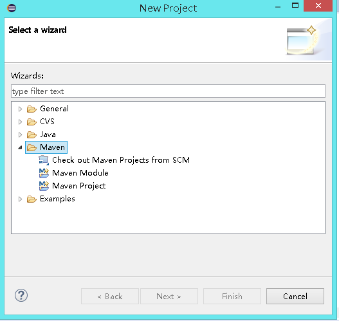
Task: Select the Maven Module entry
Action: [80, 173]
